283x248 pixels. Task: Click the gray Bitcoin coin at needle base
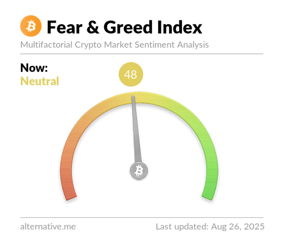(139, 171)
